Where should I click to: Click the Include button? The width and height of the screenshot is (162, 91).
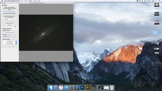12,19
